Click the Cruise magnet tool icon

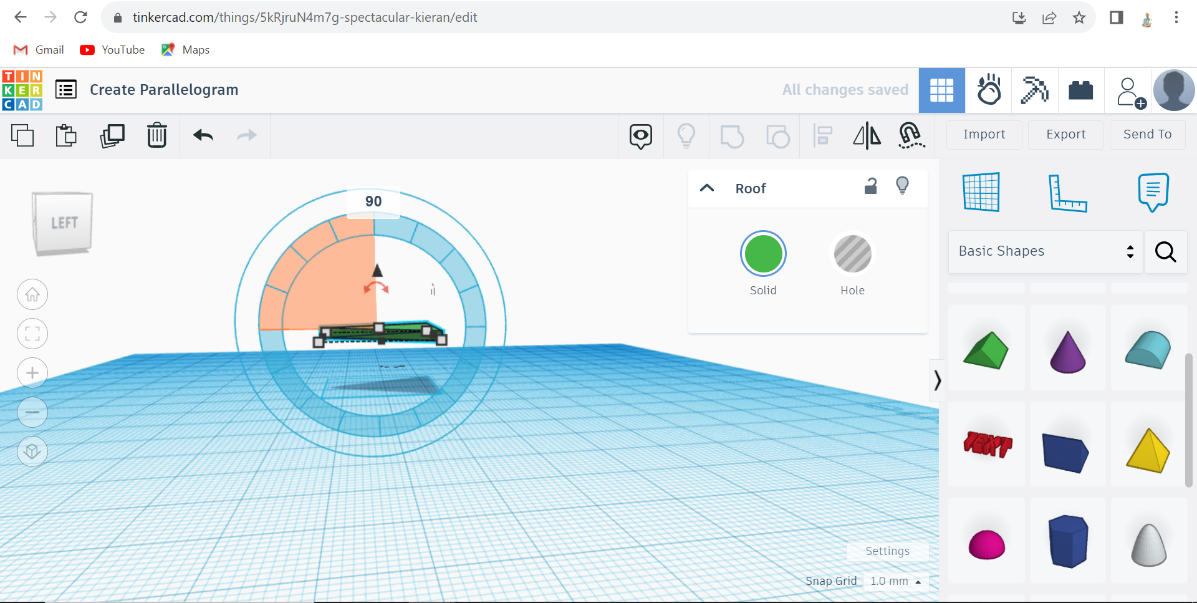(x=911, y=135)
